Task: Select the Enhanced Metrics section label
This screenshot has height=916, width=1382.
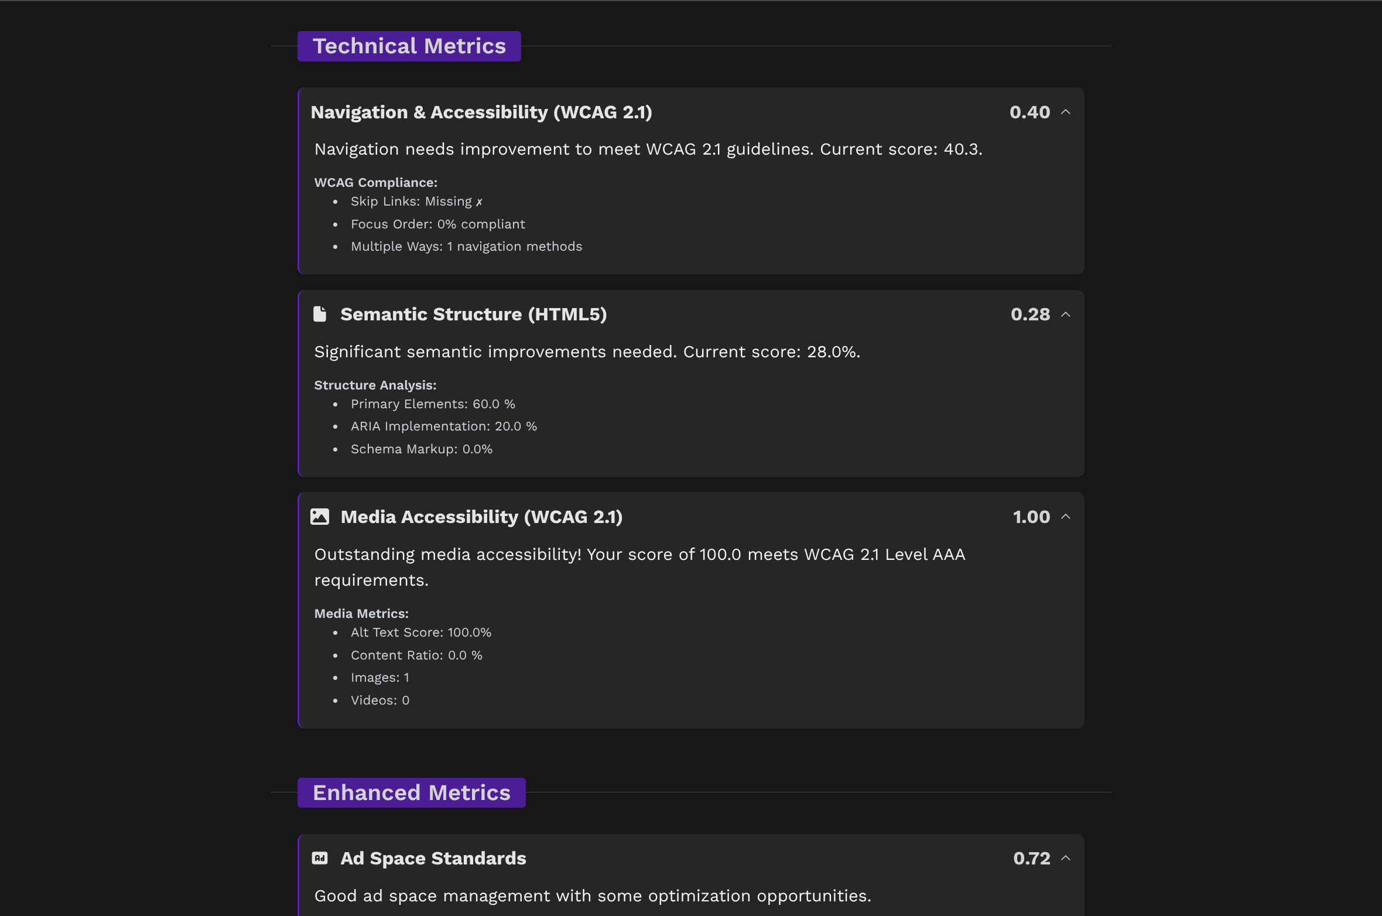Action: click(412, 792)
